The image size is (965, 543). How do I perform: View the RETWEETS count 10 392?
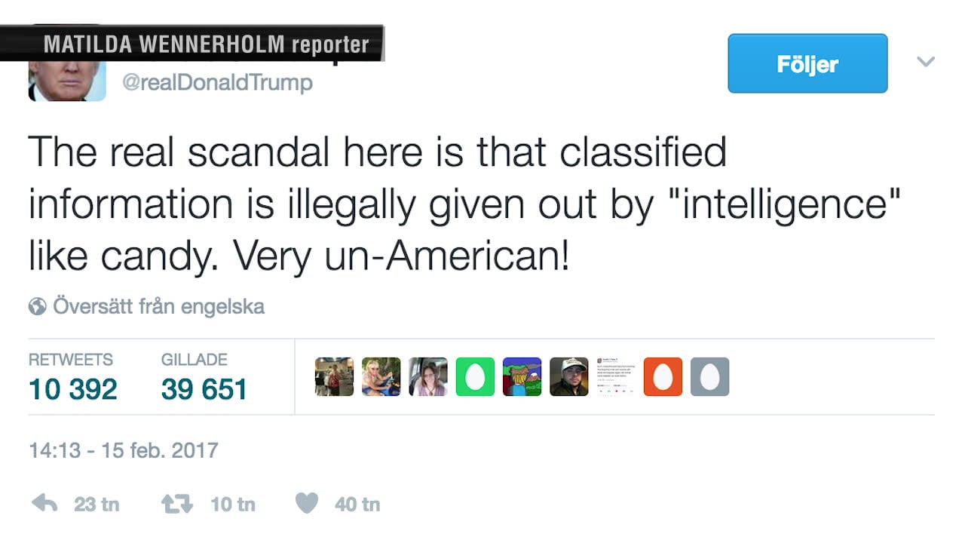coord(73,389)
